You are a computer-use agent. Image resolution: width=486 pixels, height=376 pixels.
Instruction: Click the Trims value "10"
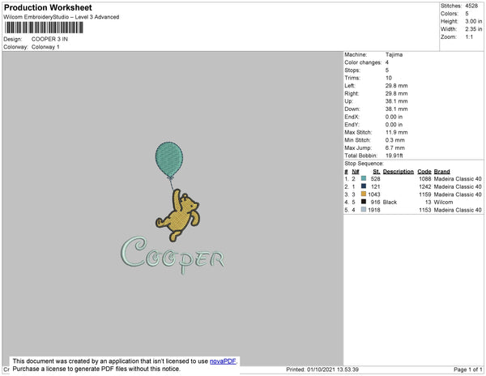389,78
